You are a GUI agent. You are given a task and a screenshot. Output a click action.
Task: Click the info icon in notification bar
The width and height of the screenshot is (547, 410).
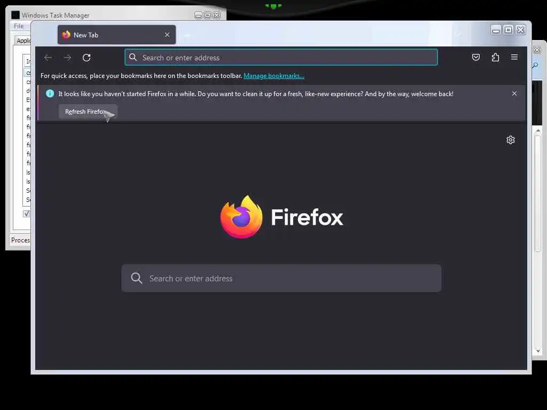click(x=50, y=93)
